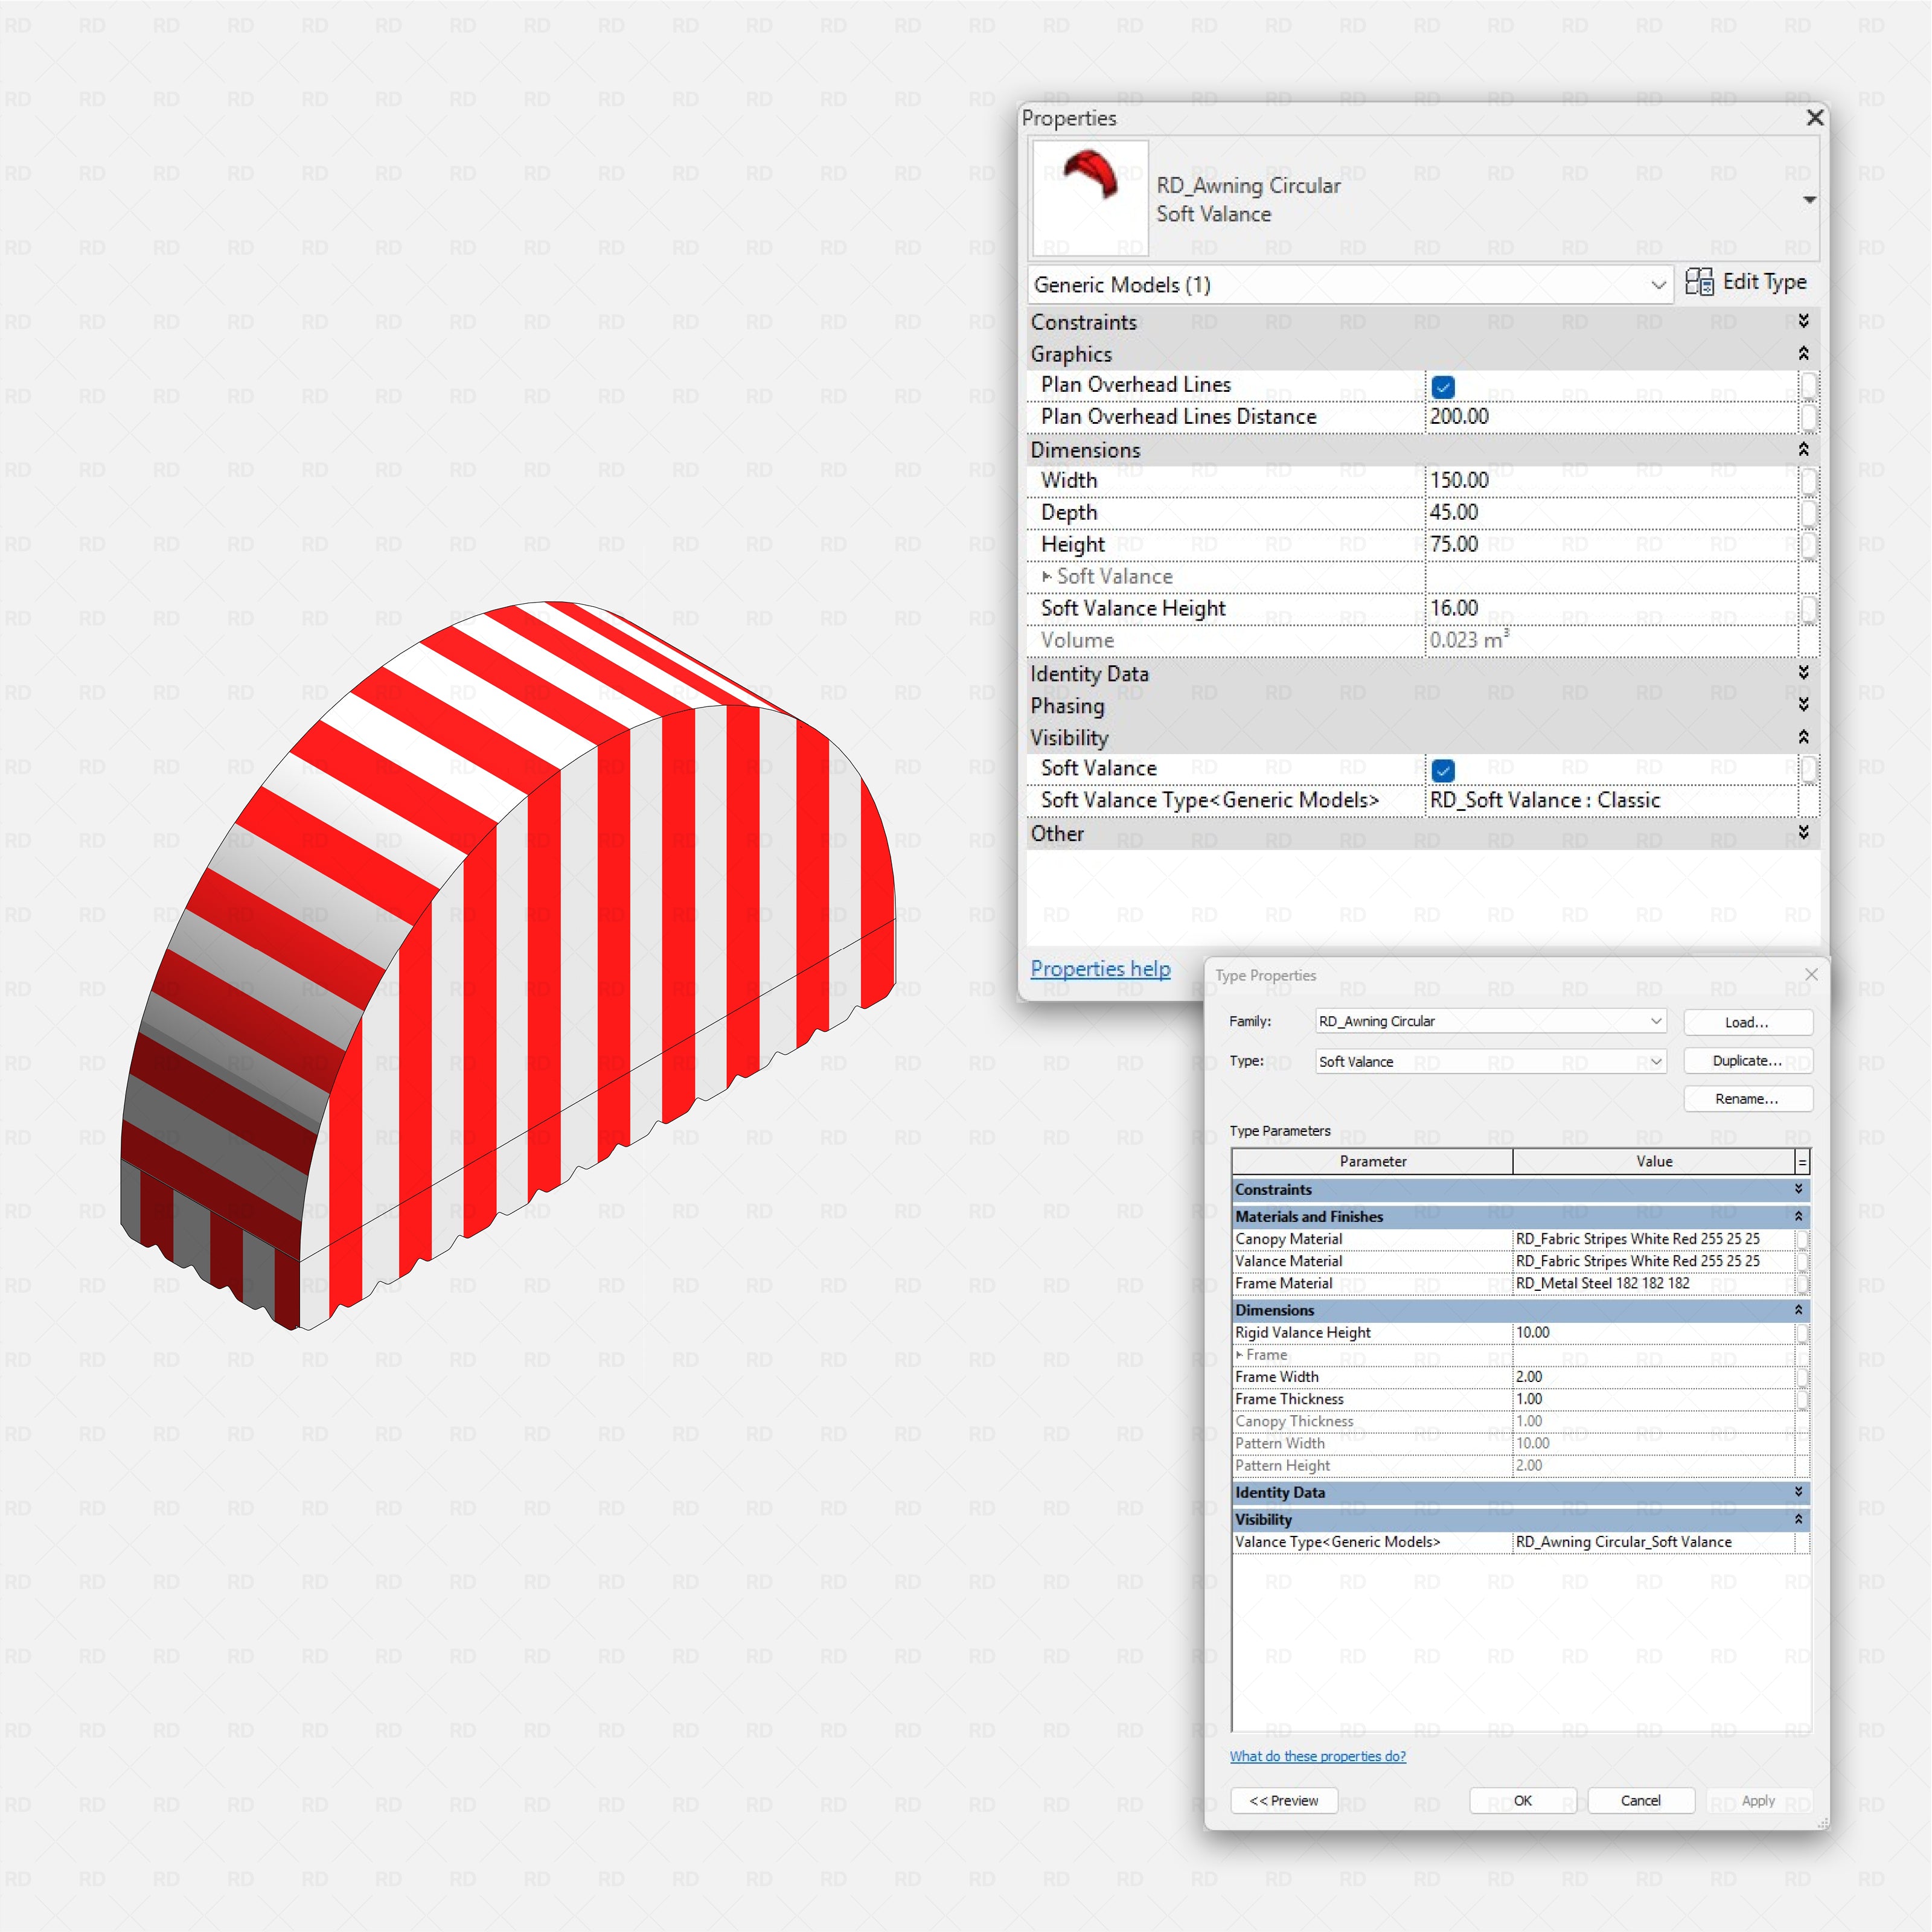Click associate button beside Depth row
This screenshot has height=1932, width=1932.
coord(1808,513)
